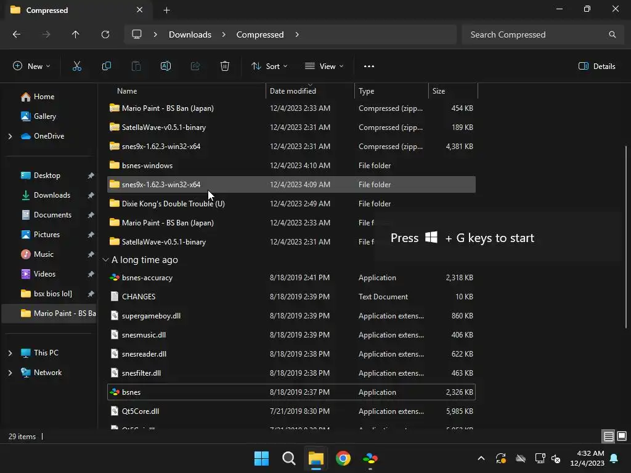The height and width of the screenshot is (473, 631).
Task: Expand the OneDrive tree node
Action: tap(10, 136)
